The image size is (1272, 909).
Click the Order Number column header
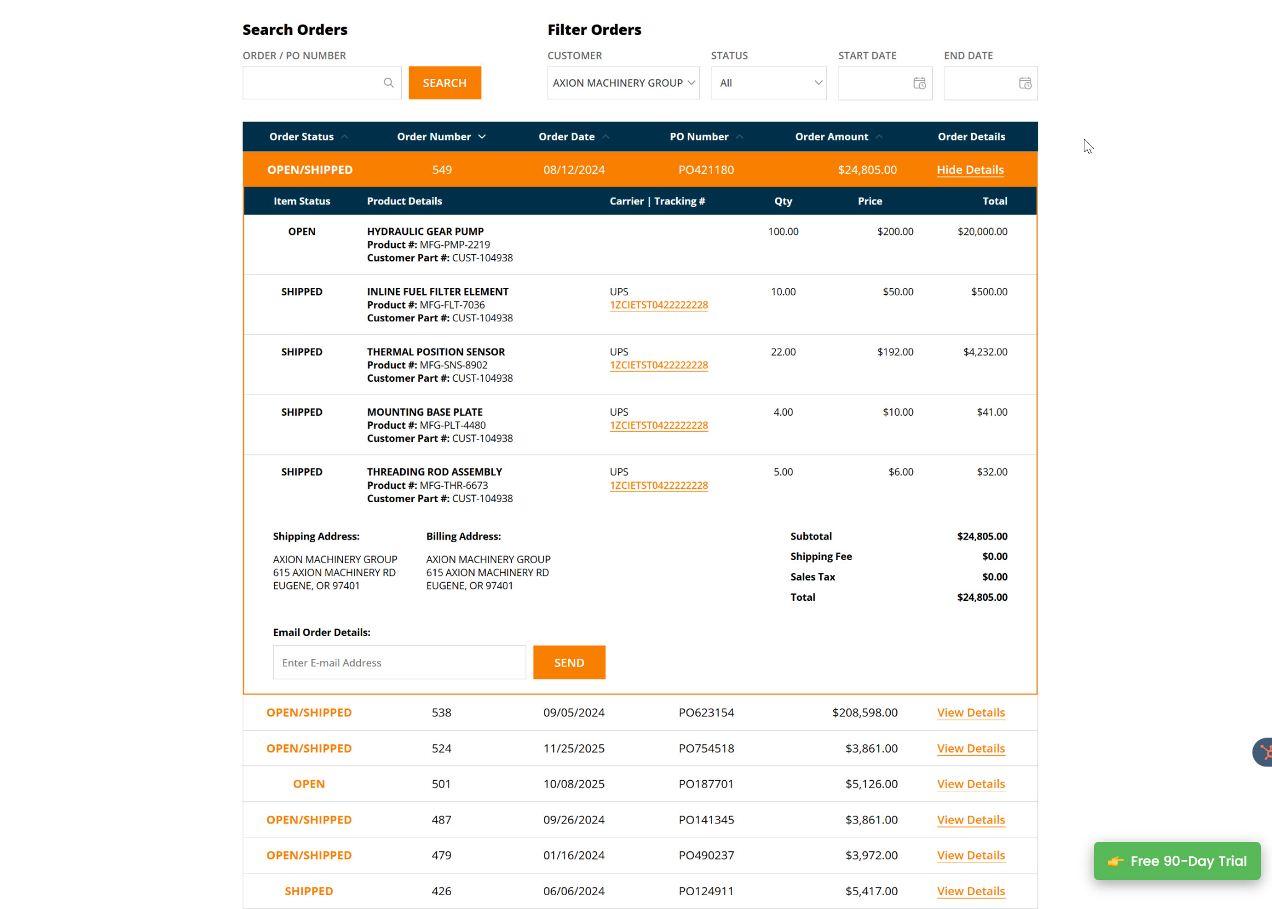[x=433, y=137]
